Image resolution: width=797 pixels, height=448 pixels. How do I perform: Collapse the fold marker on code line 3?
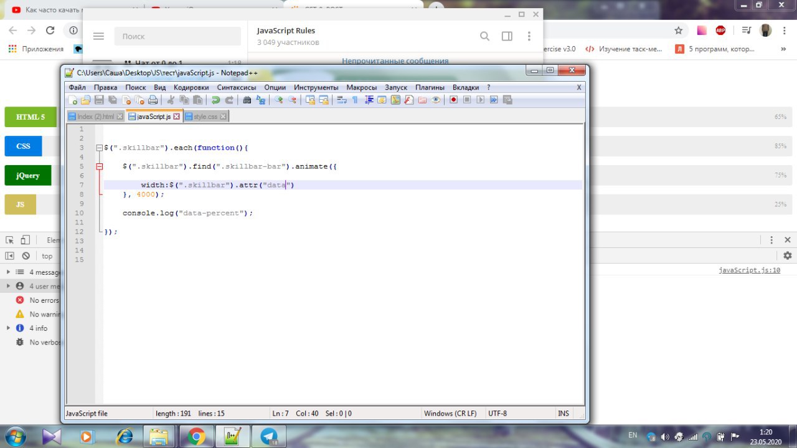click(99, 148)
